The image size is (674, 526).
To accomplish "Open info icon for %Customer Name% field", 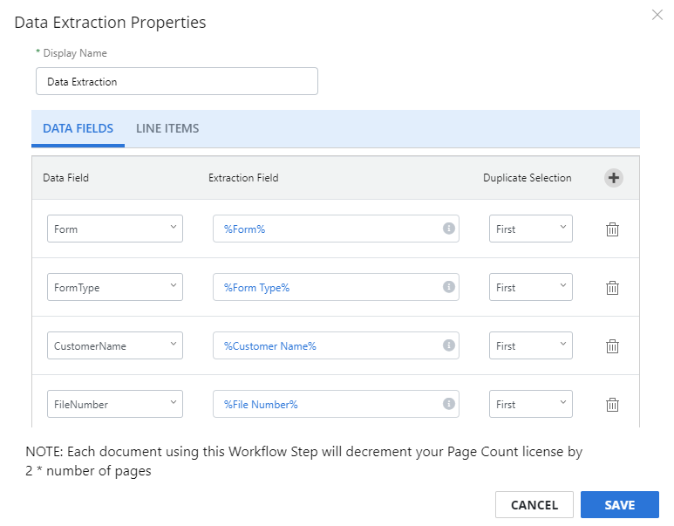I will point(449,345).
